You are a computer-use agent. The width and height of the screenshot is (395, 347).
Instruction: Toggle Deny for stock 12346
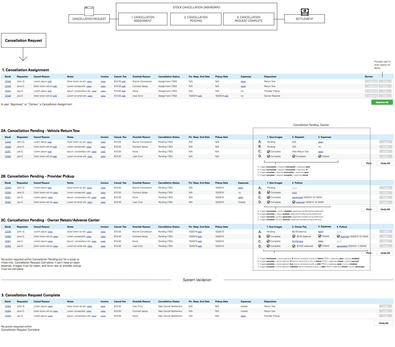tap(385, 86)
